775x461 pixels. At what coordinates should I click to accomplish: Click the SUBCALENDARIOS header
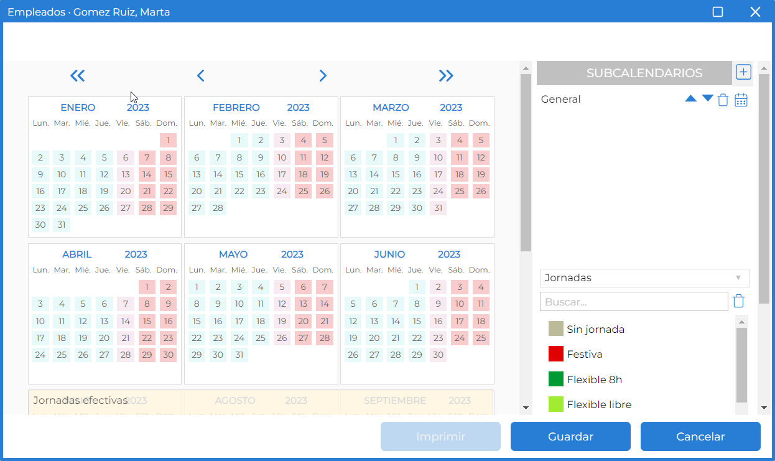pyautogui.click(x=634, y=73)
